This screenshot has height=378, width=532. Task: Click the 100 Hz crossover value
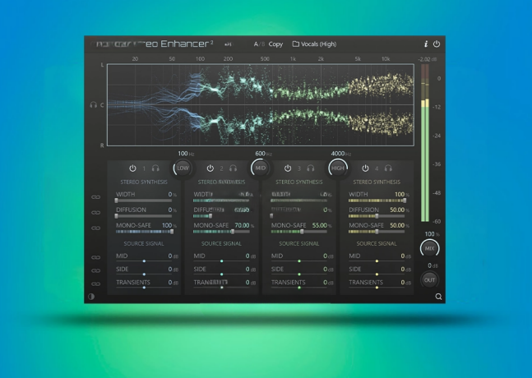click(186, 154)
